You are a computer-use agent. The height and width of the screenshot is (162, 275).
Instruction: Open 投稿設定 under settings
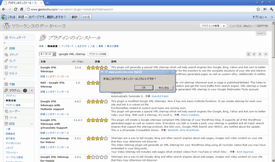pyautogui.click(x=10, y=134)
